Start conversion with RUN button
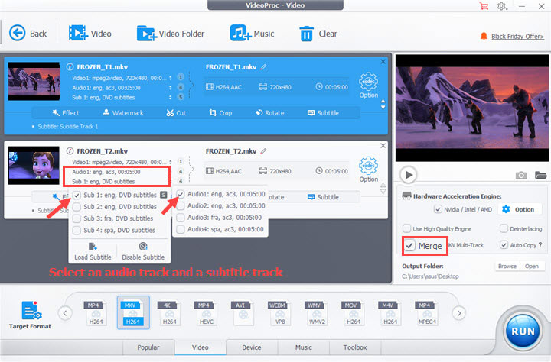Viewport: 551px width, 362px height. tap(523, 331)
